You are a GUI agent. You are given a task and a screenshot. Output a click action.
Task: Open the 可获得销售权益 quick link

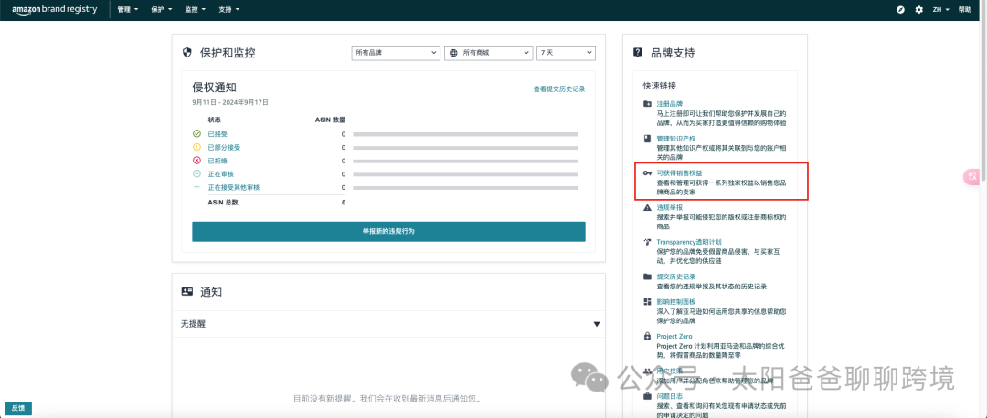tap(679, 172)
